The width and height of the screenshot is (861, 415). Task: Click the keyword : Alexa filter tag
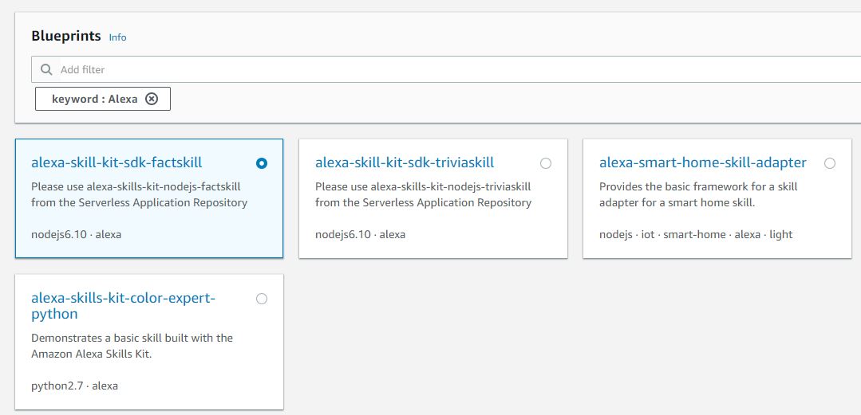pyautogui.click(x=103, y=99)
